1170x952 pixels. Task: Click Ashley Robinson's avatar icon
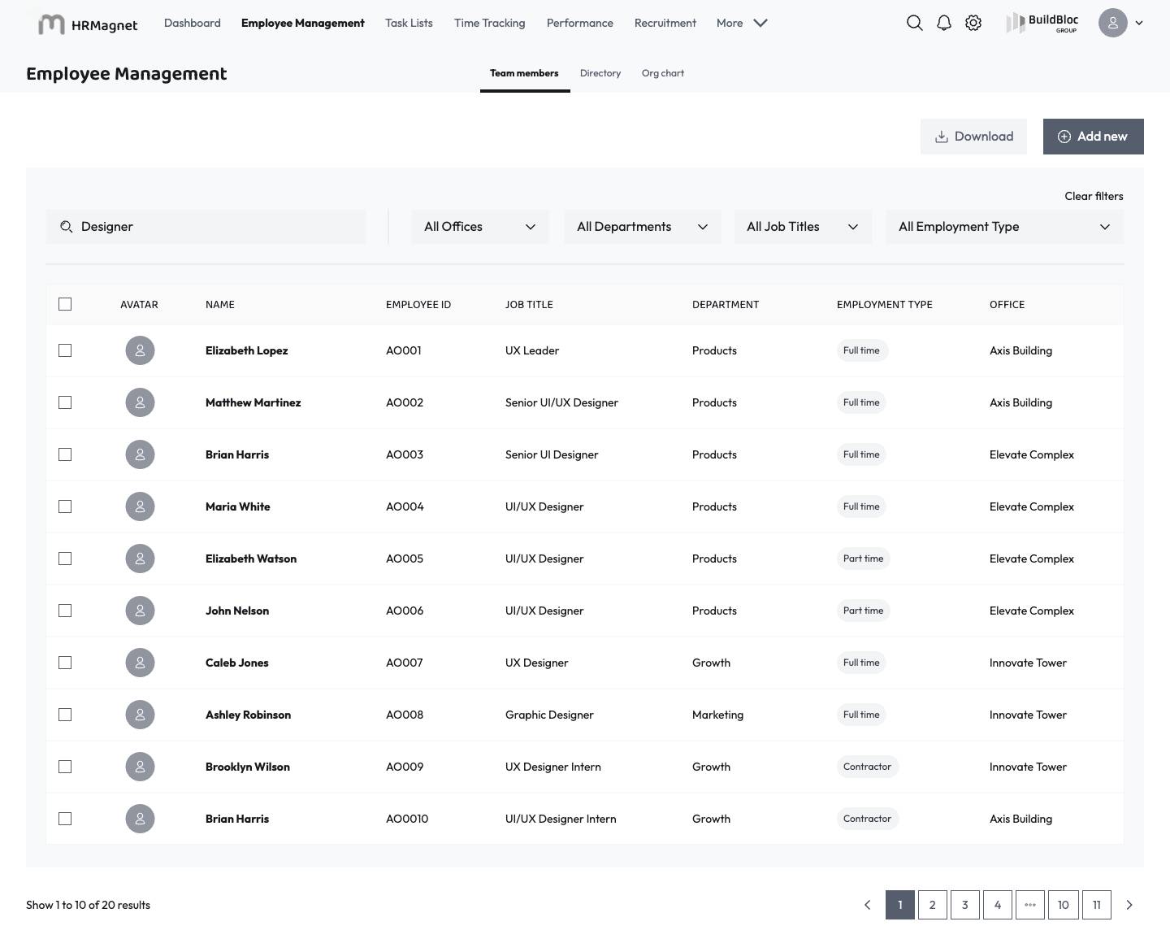(x=140, y=715)
